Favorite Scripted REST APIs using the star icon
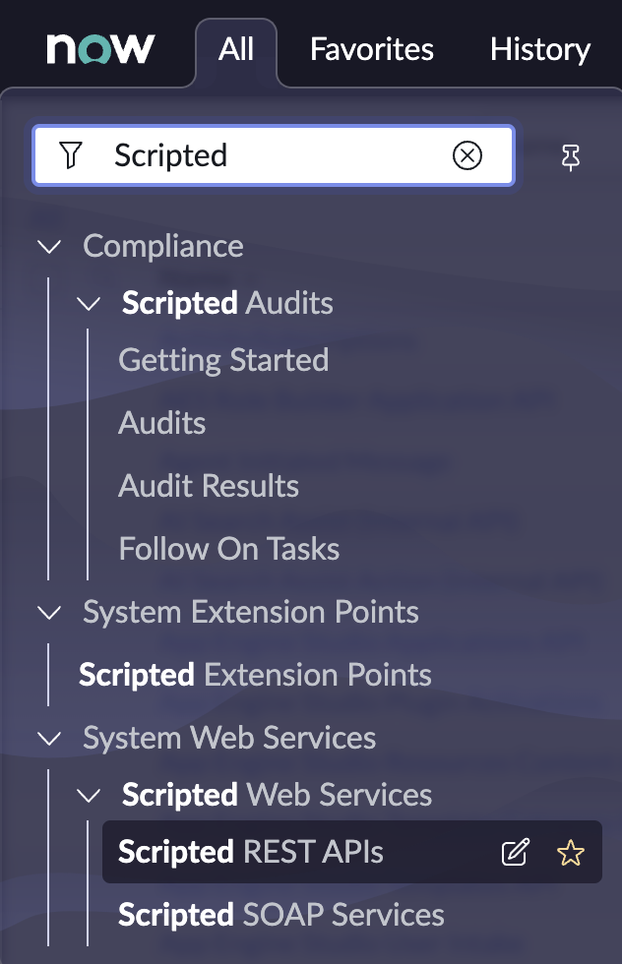Image resolution: width=622 pixels, height=964 pixels. [x=571, y=852]
